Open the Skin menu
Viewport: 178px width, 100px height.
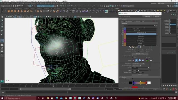[x=38, y=3]
